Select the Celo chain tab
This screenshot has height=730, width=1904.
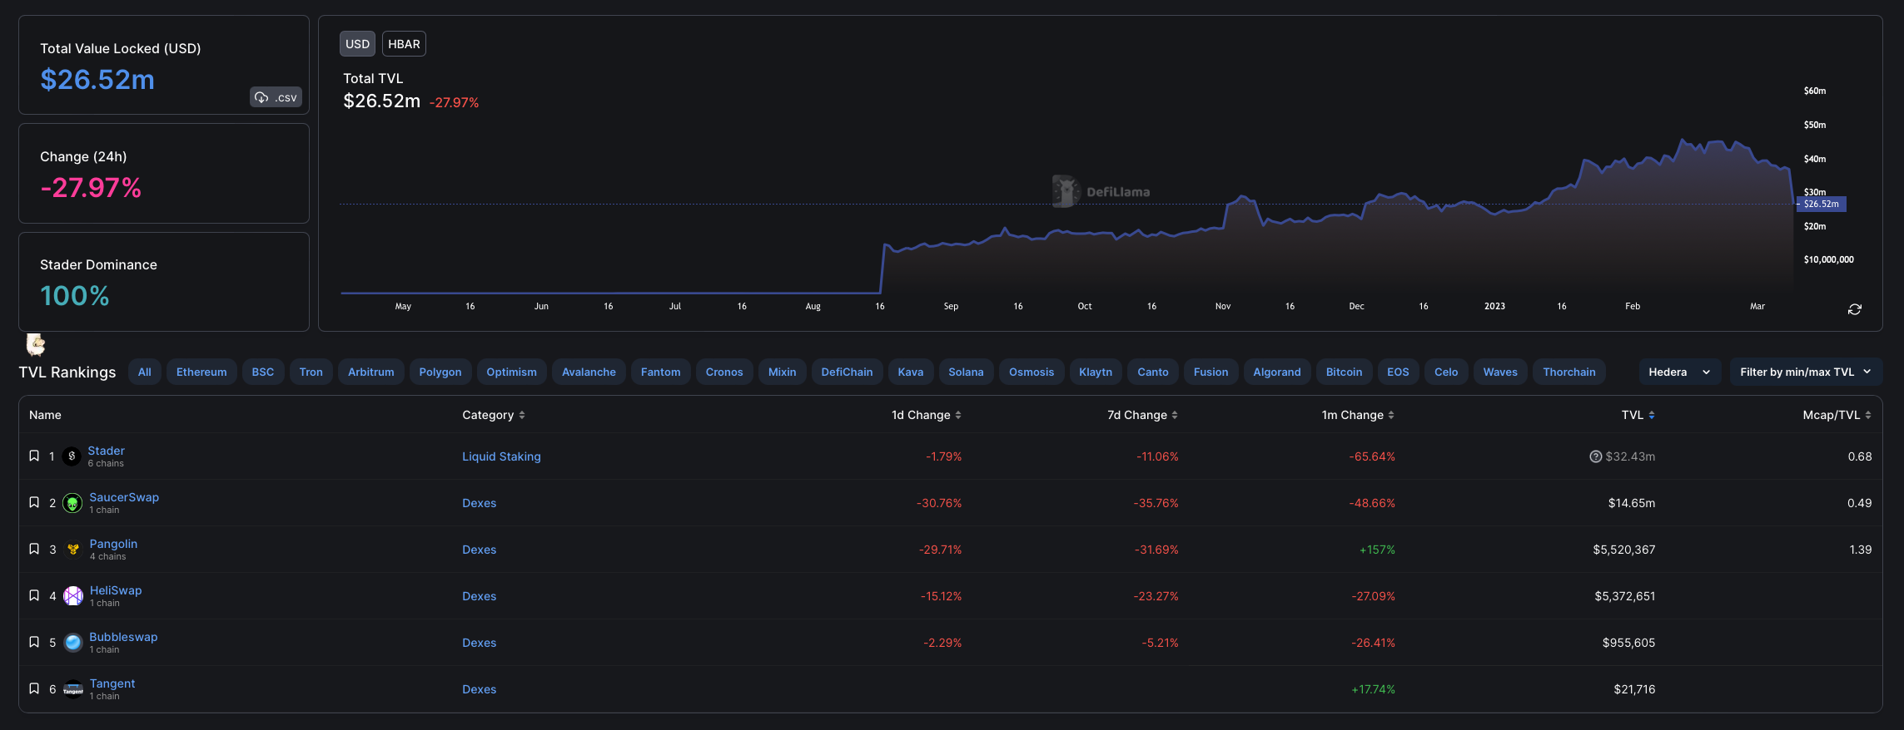click(1446, 372)
